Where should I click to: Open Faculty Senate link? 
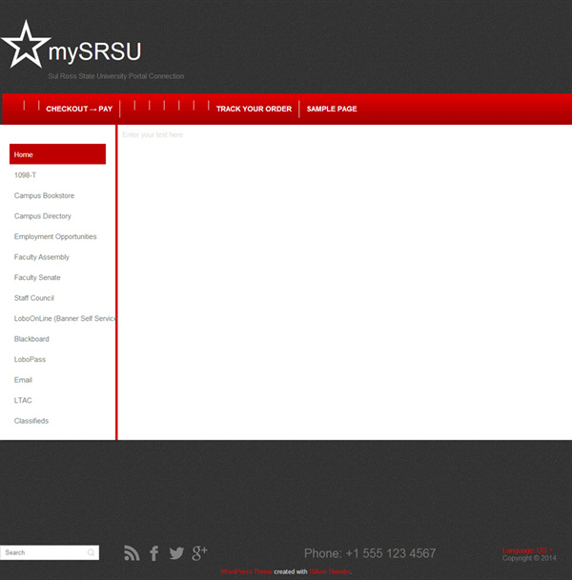point(37,278)
